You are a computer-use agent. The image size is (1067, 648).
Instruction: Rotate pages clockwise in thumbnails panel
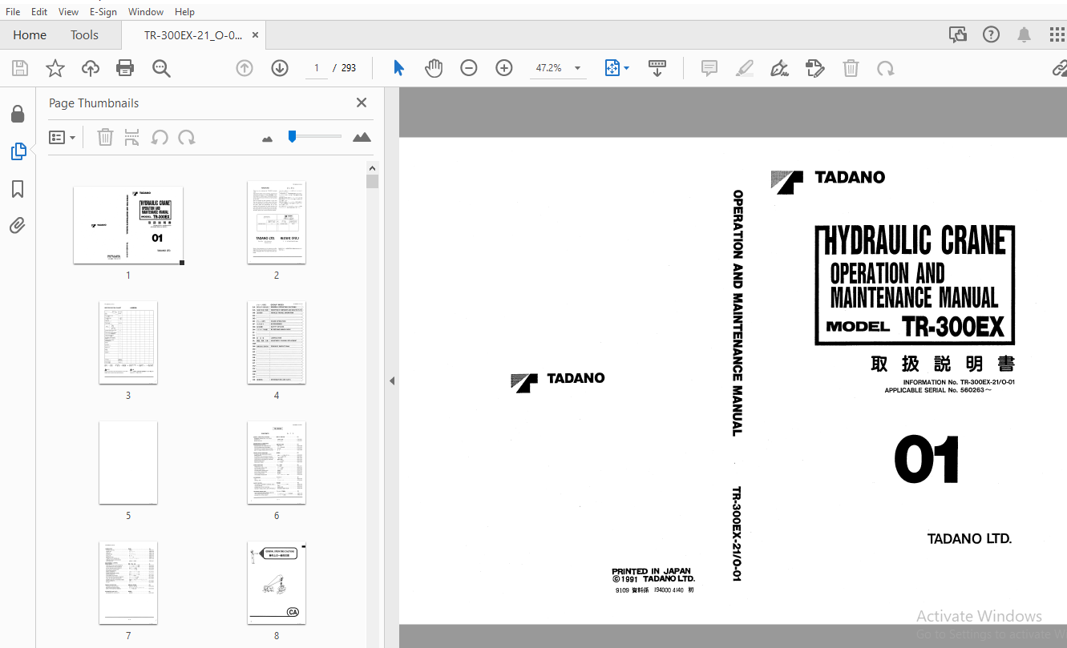click(187, 138)
